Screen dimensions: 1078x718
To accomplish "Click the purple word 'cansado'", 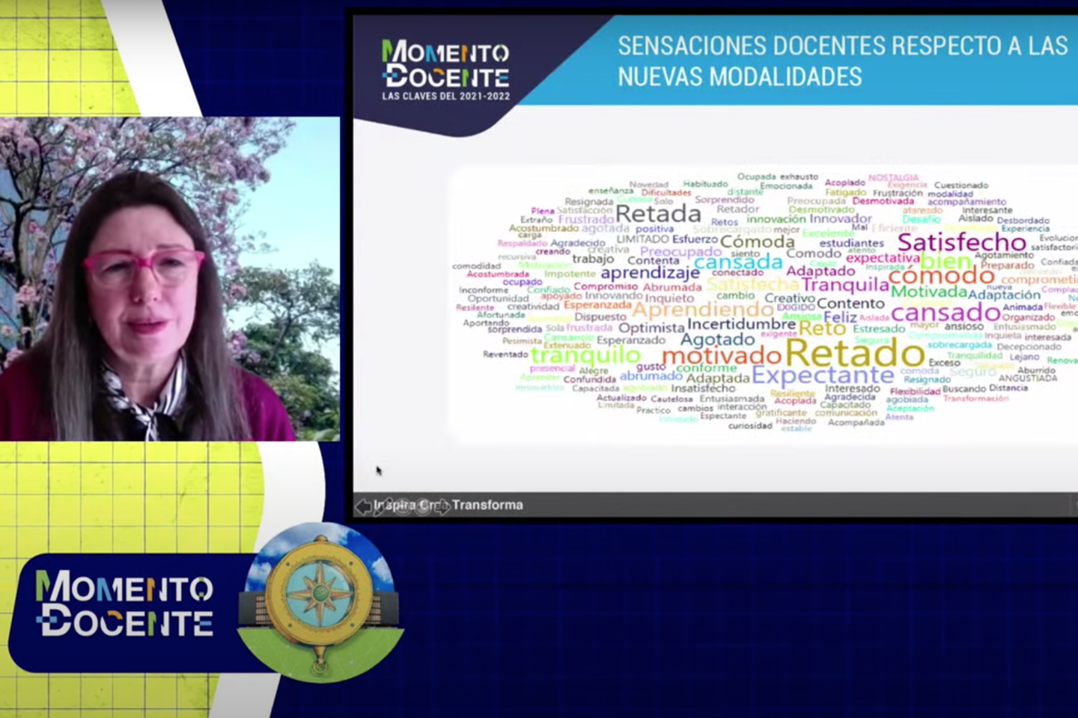I will [946, 313].
